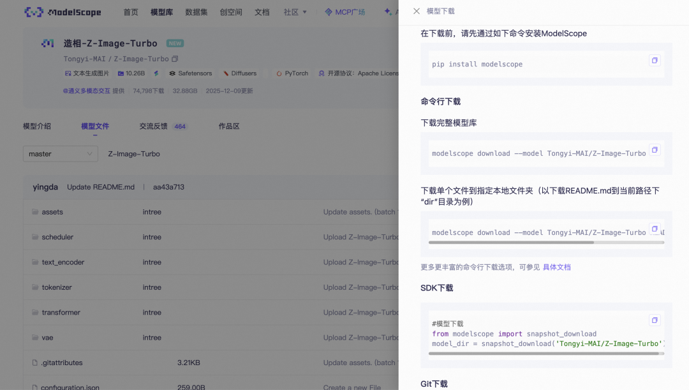The height and width of the screenshot is (390, 689).
Task: Open 数据集 in navigation
Action: (x=196, y=12)
